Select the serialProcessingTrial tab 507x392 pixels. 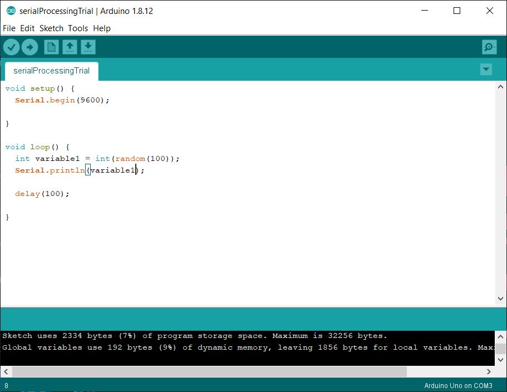pos(51,71)
